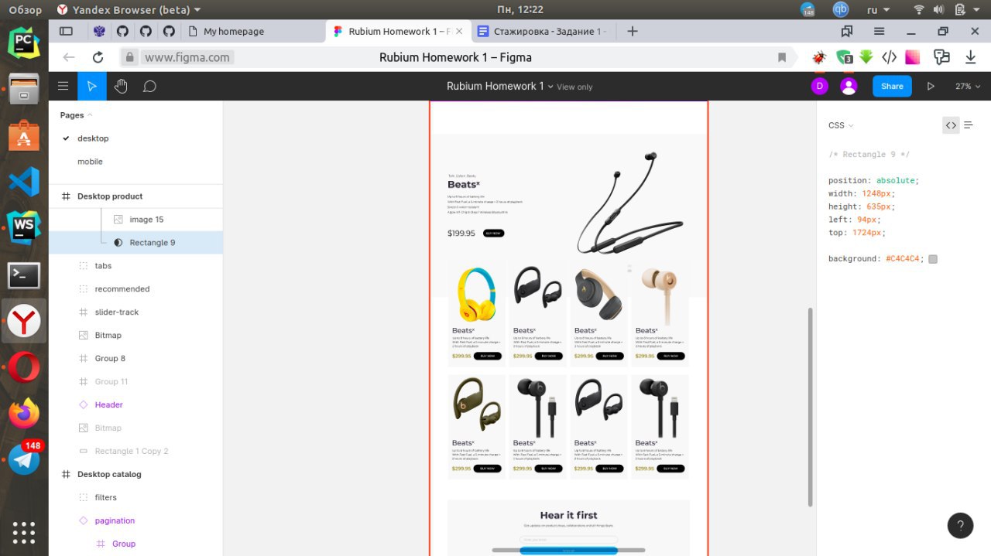
Task: Open the pinned coat-of-arms tab
Action: coord(99,32)
